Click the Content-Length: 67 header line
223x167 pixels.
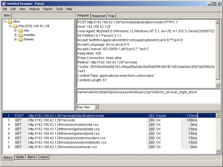(x=92, y=80)
